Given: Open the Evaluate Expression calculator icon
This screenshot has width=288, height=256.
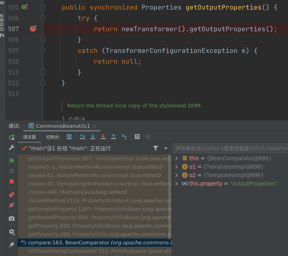Looking at the screenshot, I should pos(137,137).
